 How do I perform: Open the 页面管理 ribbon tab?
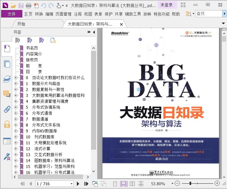pyautogui.click(x=63, y=14)
